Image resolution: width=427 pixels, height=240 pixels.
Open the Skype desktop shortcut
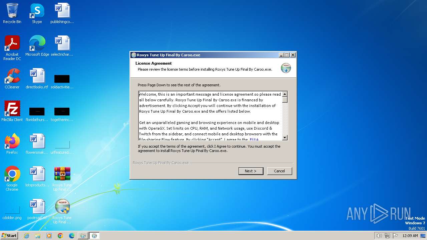click(x=37, y=13)
